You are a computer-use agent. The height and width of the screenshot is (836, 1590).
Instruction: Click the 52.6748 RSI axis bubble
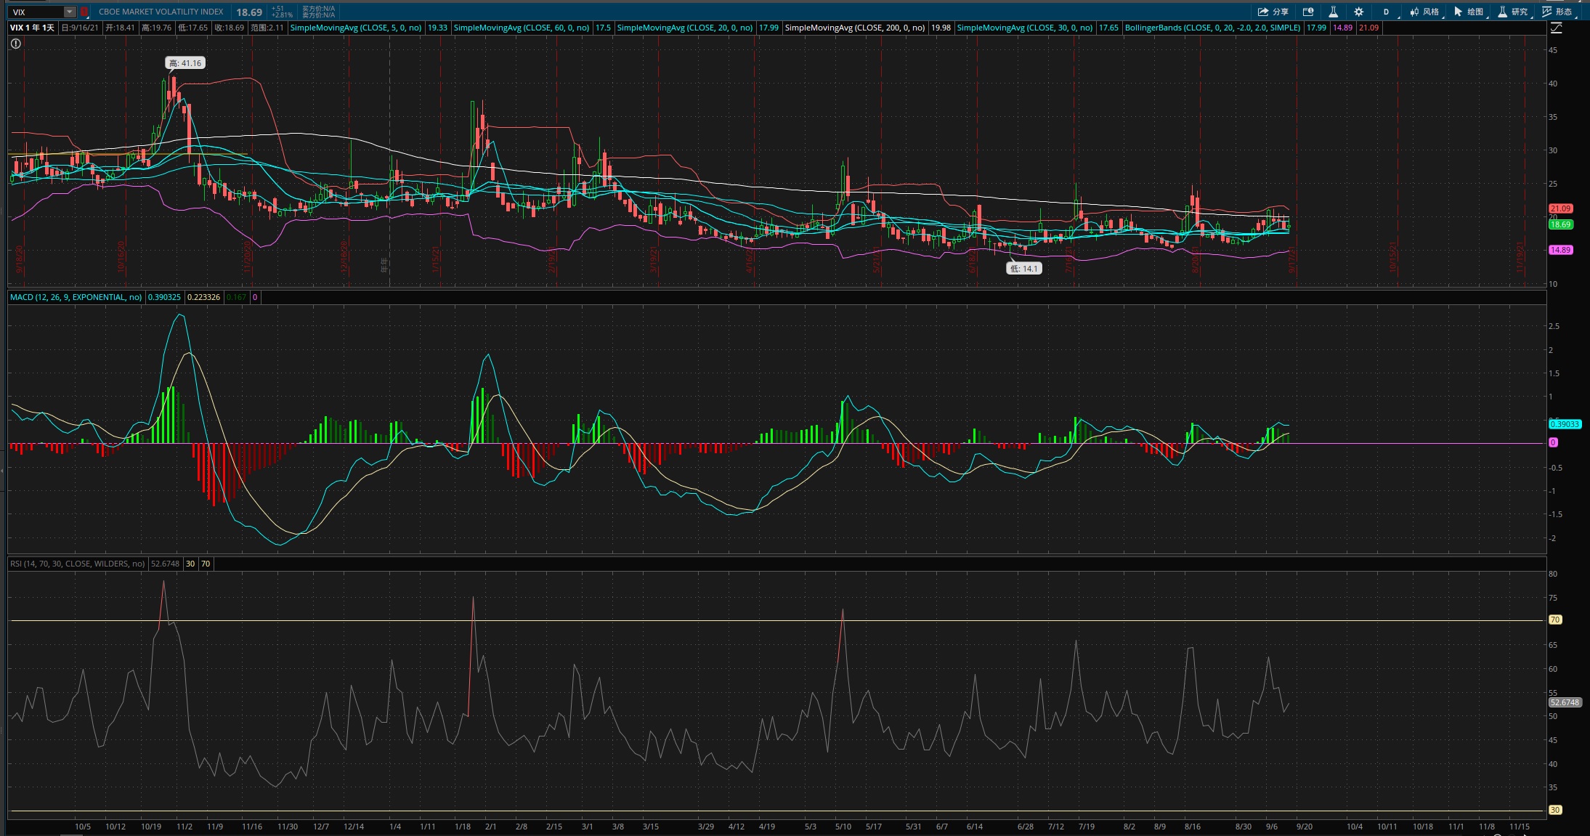1565,702
